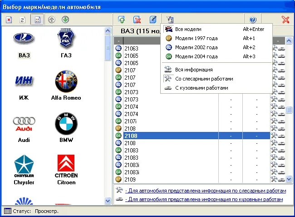Click wrench icon in highlighted 2108 row

point(274,136)
